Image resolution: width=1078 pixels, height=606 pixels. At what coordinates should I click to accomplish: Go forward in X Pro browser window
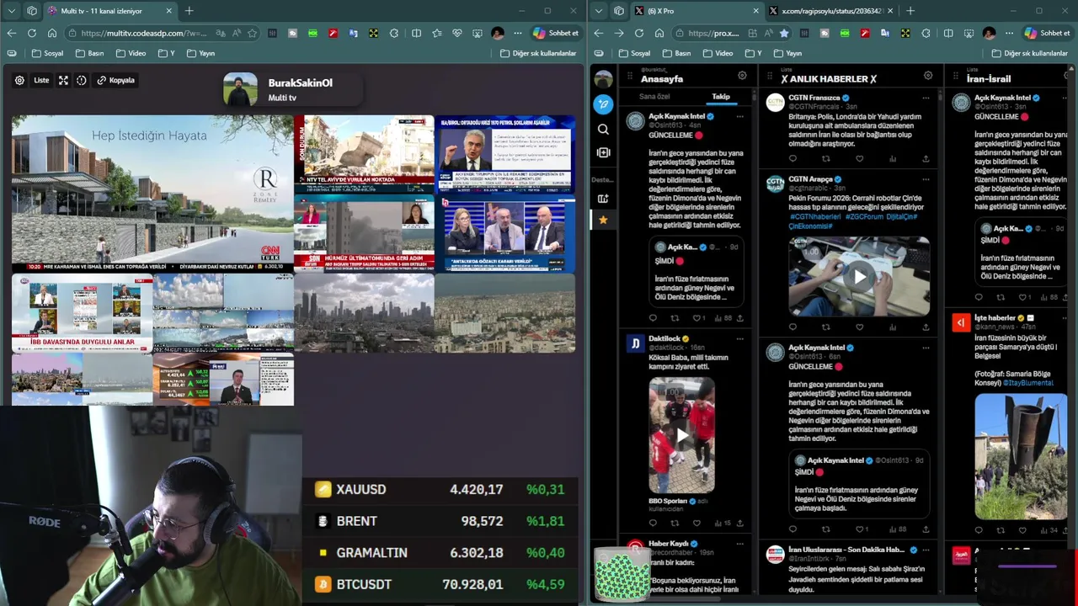pyautogui.click(x=619, y=33)
